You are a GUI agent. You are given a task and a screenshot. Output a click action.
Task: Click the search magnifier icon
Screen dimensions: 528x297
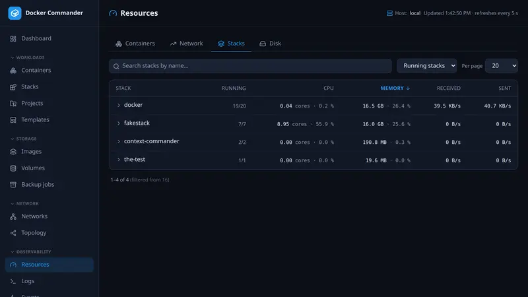pyautogui.click(x=116, y=66)
